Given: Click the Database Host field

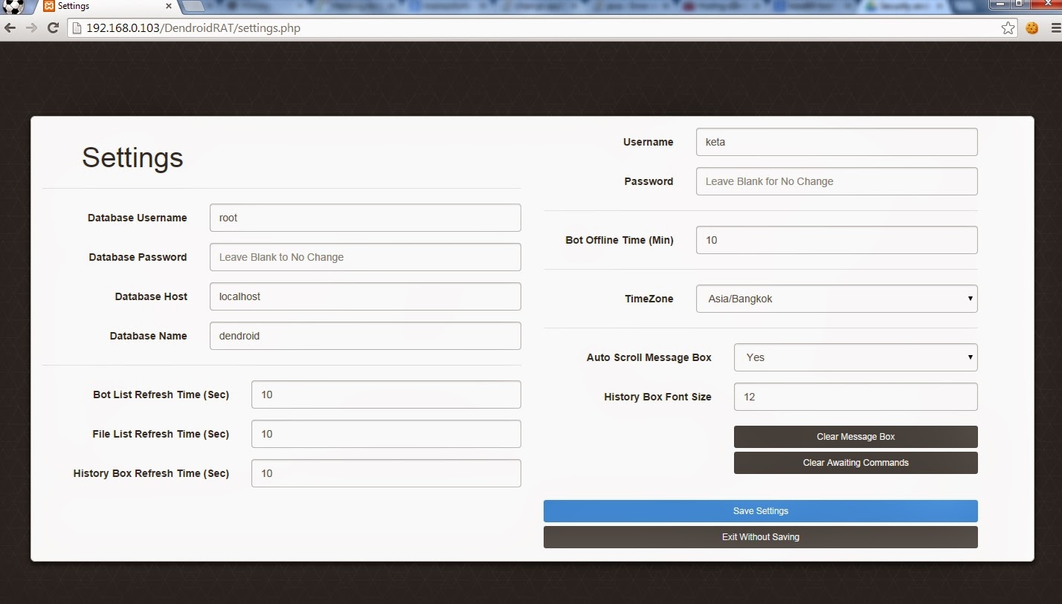Looking at the screenshot, I should coord(365,296).
